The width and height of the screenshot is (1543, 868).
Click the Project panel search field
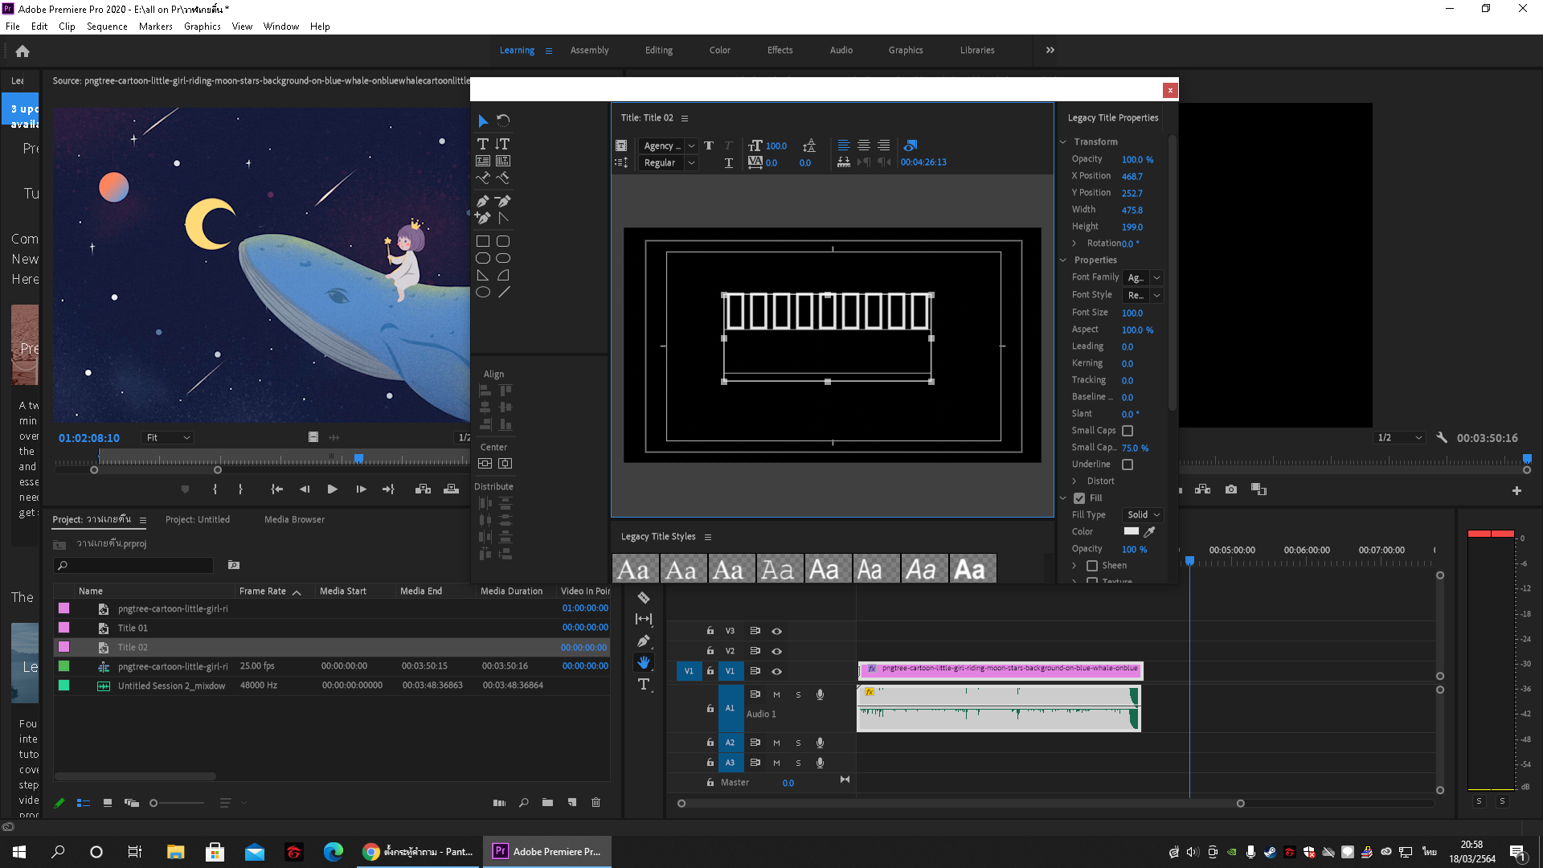click(x=133, y=566)
